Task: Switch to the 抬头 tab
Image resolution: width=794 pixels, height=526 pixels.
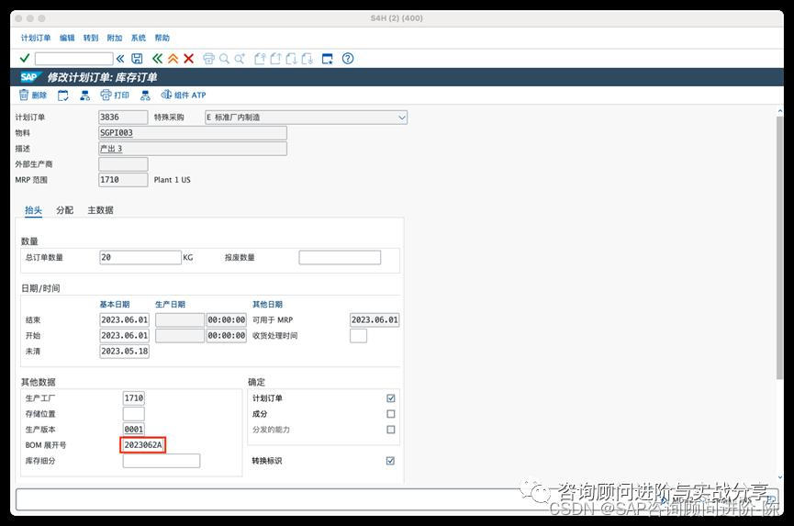Action: point(33,210)
